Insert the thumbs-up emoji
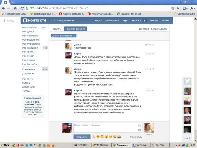 (93, 137)
